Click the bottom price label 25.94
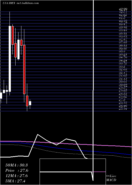This screenshot has height=185, width=132. [x=123, y=109]
